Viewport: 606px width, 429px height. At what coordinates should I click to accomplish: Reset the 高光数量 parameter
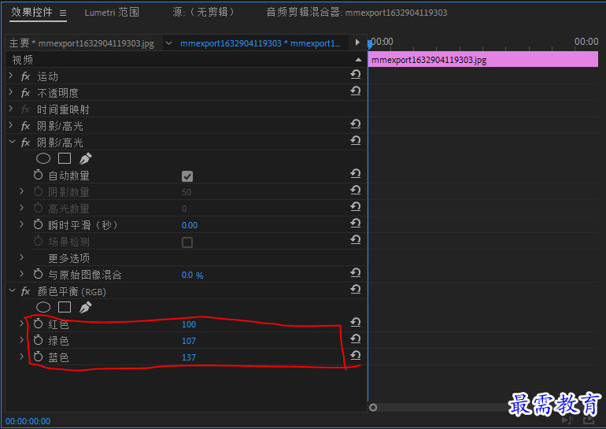click(356, 207)
